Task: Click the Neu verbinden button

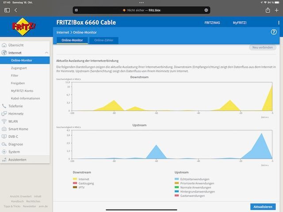Action: coord(262,47)
